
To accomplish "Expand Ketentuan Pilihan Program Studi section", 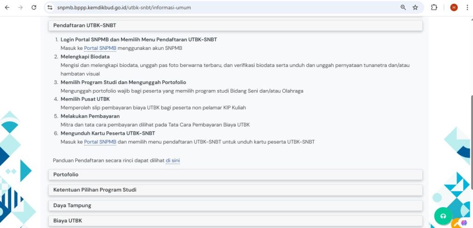I will (235, 190).
